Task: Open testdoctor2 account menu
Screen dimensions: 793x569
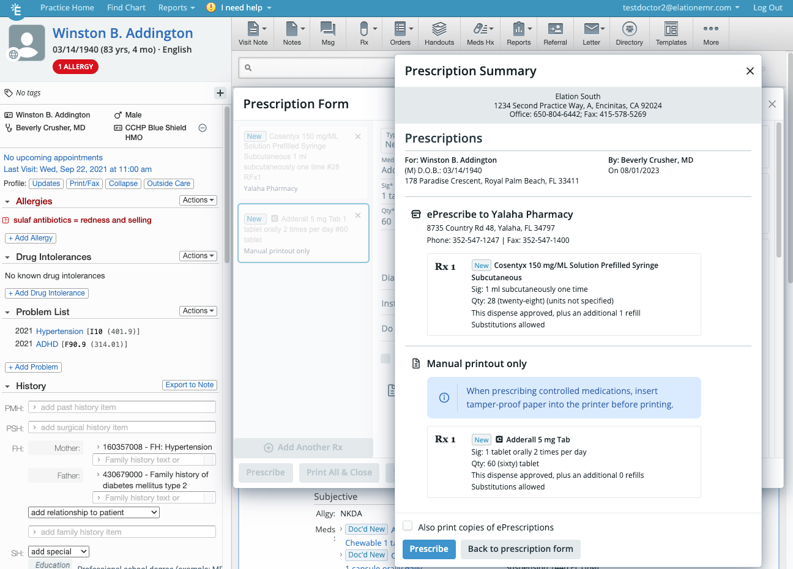Action: 681,7
